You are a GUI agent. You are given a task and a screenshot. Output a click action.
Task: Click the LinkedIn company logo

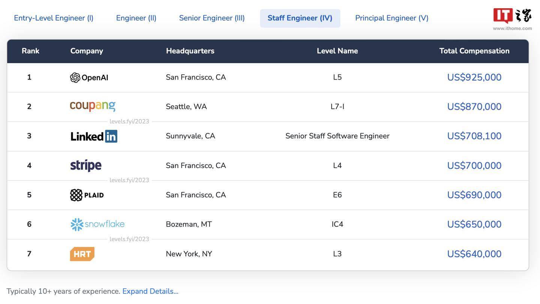[x=94, y=136]
